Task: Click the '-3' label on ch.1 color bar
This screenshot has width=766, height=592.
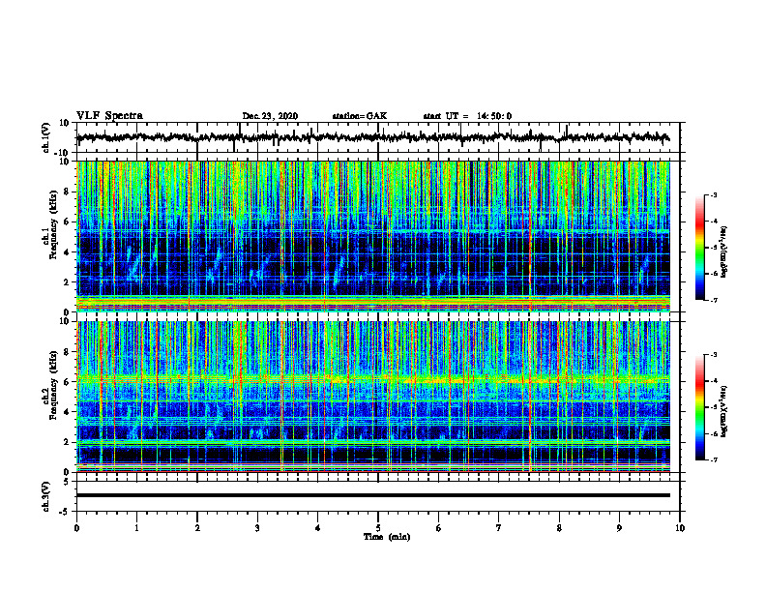Action: [713, 194]
